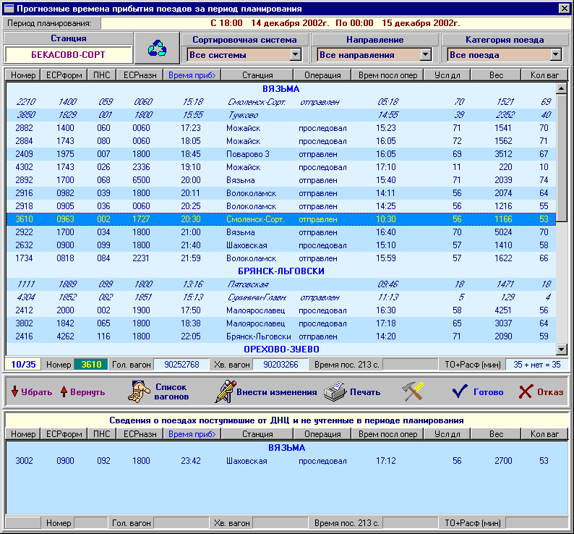Select train row 2632 Шаховская
The image size is (574, 534).
[281, 245]
